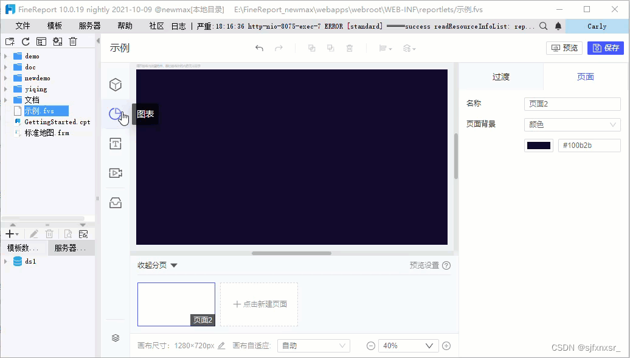Redo the last action
Image resolution: width=630 pixels, height=358 pixels.
click(x=279, y=48)
